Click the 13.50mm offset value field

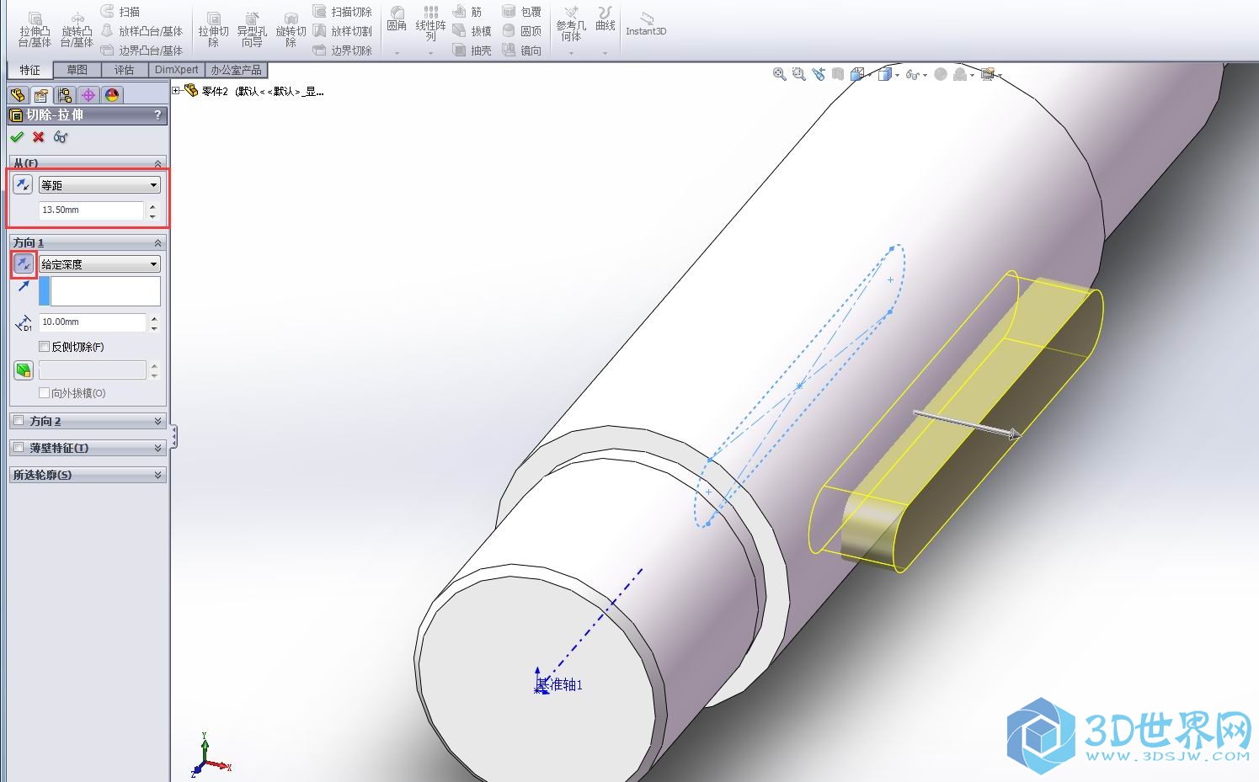tap(91, 210)
